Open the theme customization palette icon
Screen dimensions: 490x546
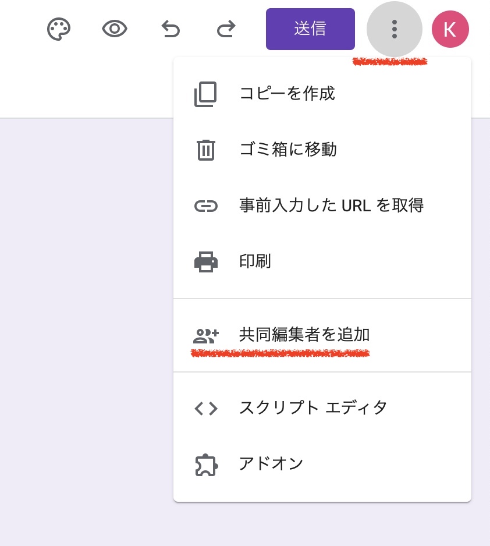point(58,29)
